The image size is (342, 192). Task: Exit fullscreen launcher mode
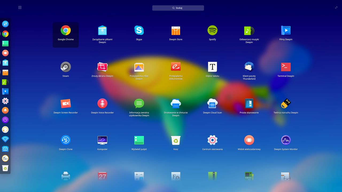pos(336,7)
